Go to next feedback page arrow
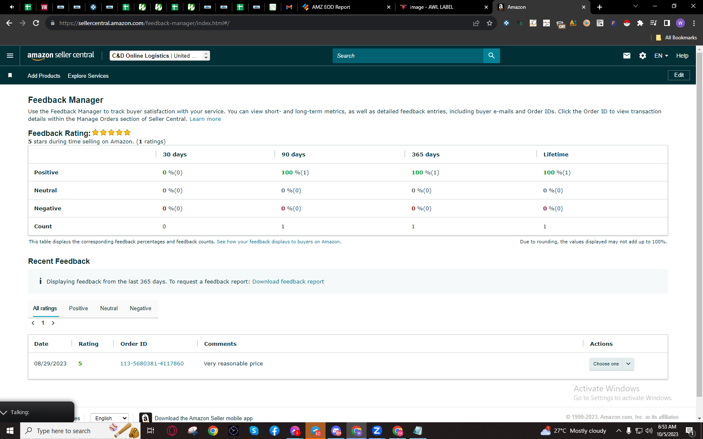The height and width of the screenshot is (439, 703). [x=53, y=323]
